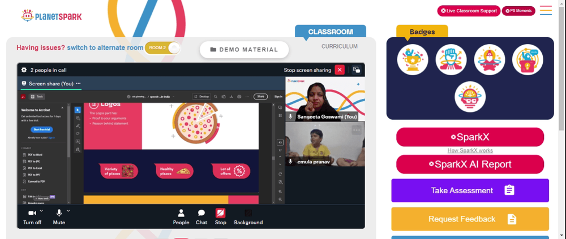The height and width of the screenshot is (239, 566).
Task: Click Acrobat document vertical scrollbar
Action: [x=273, y=158]
